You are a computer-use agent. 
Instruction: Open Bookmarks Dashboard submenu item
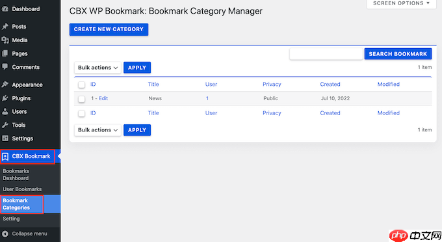click(x=16, y=174)
